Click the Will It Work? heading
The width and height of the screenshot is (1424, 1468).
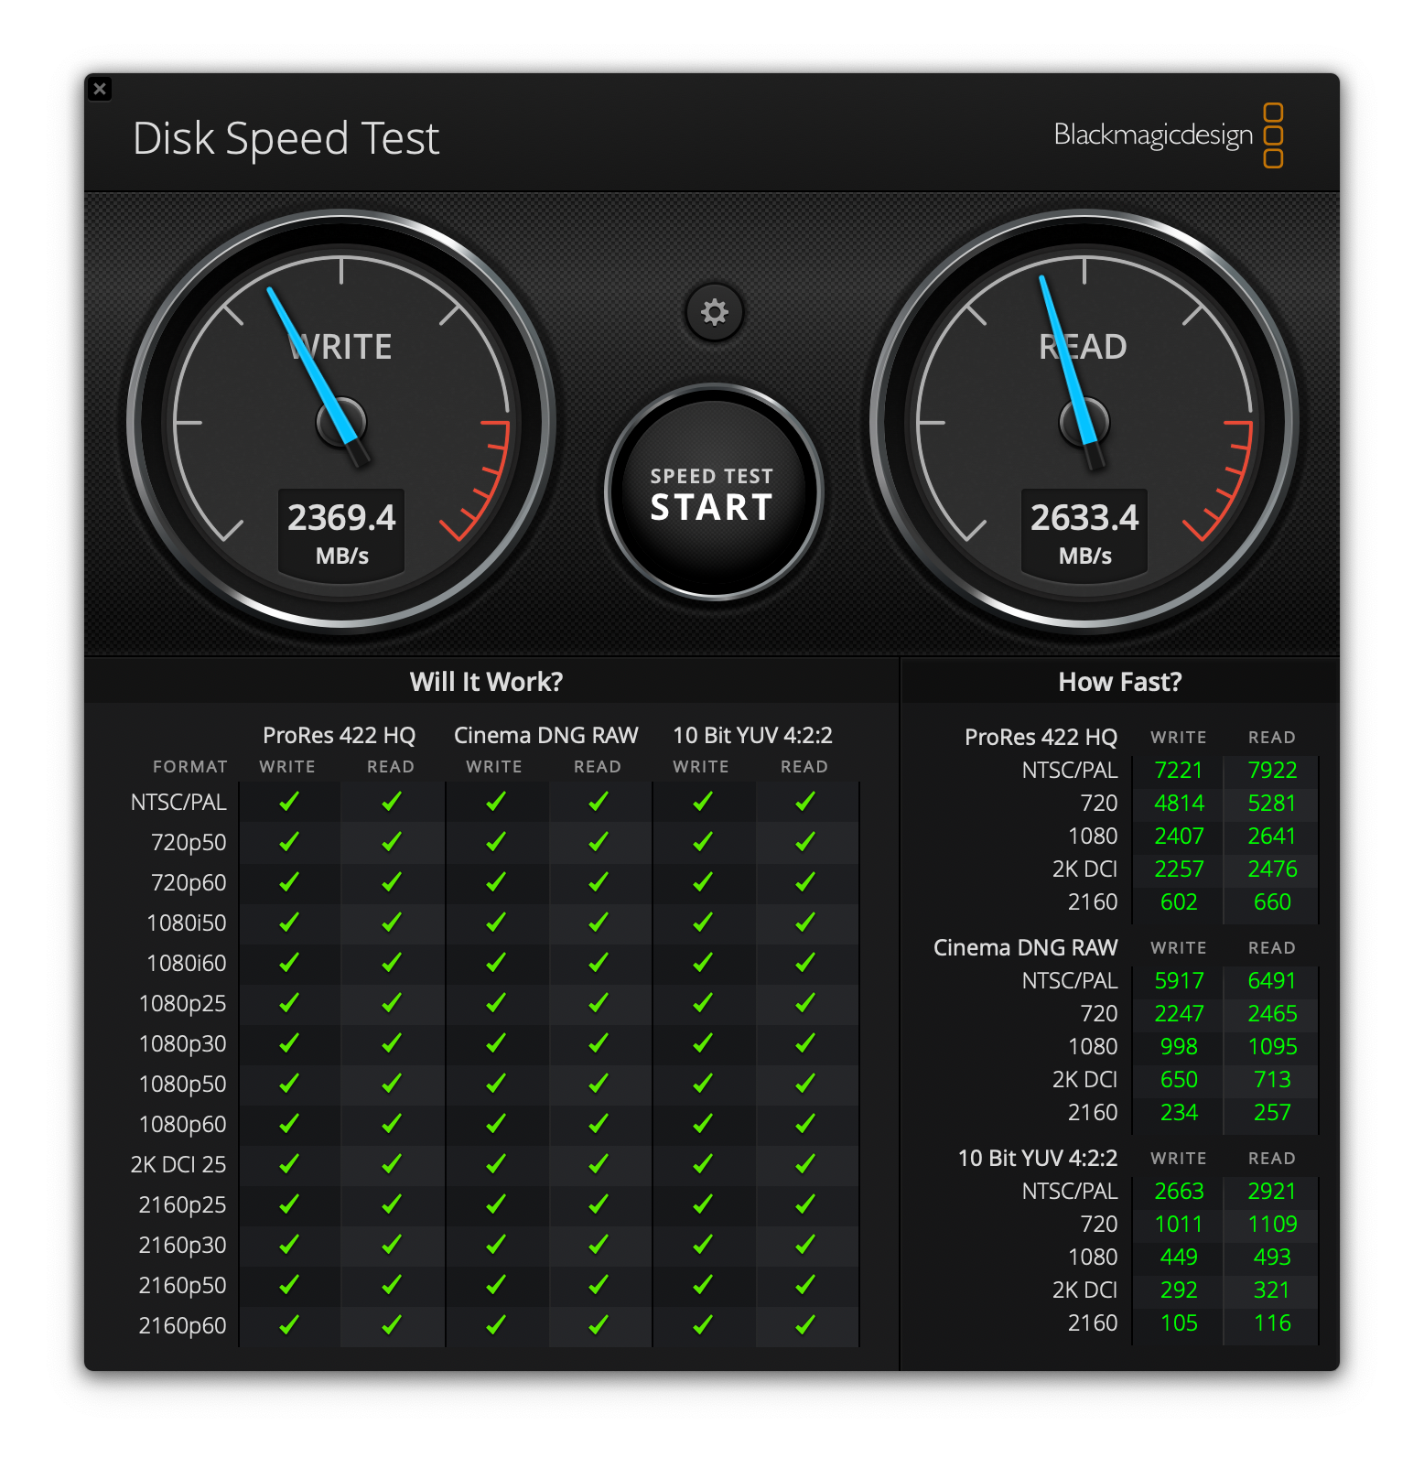coord(486,682)
